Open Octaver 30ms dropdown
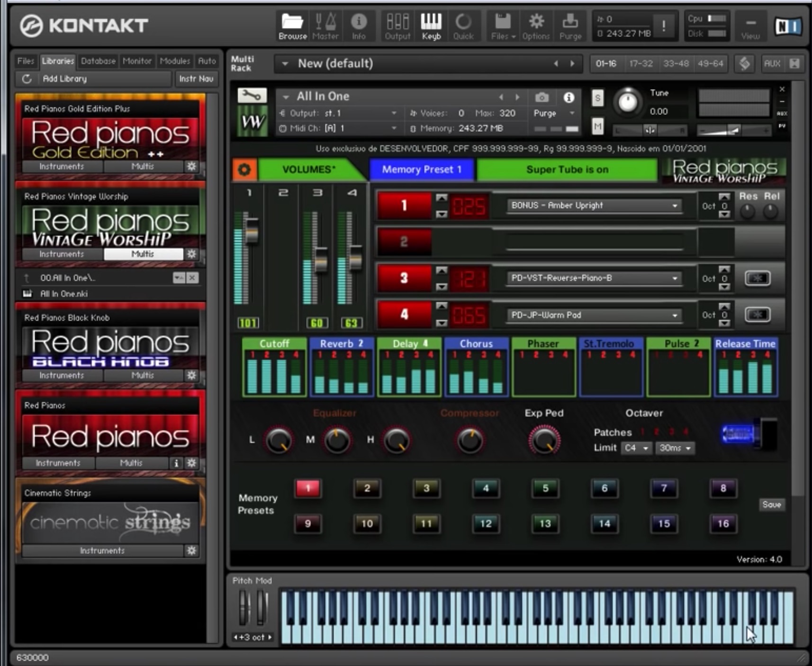This screenshot has height=666, width=812. pos(675,448)
